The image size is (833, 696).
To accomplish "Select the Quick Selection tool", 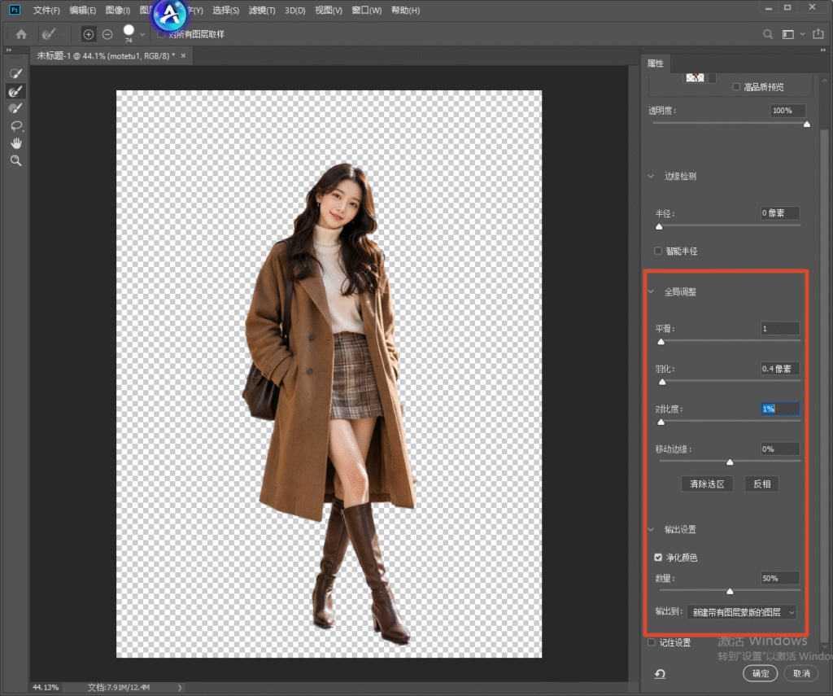I will 16,73.
